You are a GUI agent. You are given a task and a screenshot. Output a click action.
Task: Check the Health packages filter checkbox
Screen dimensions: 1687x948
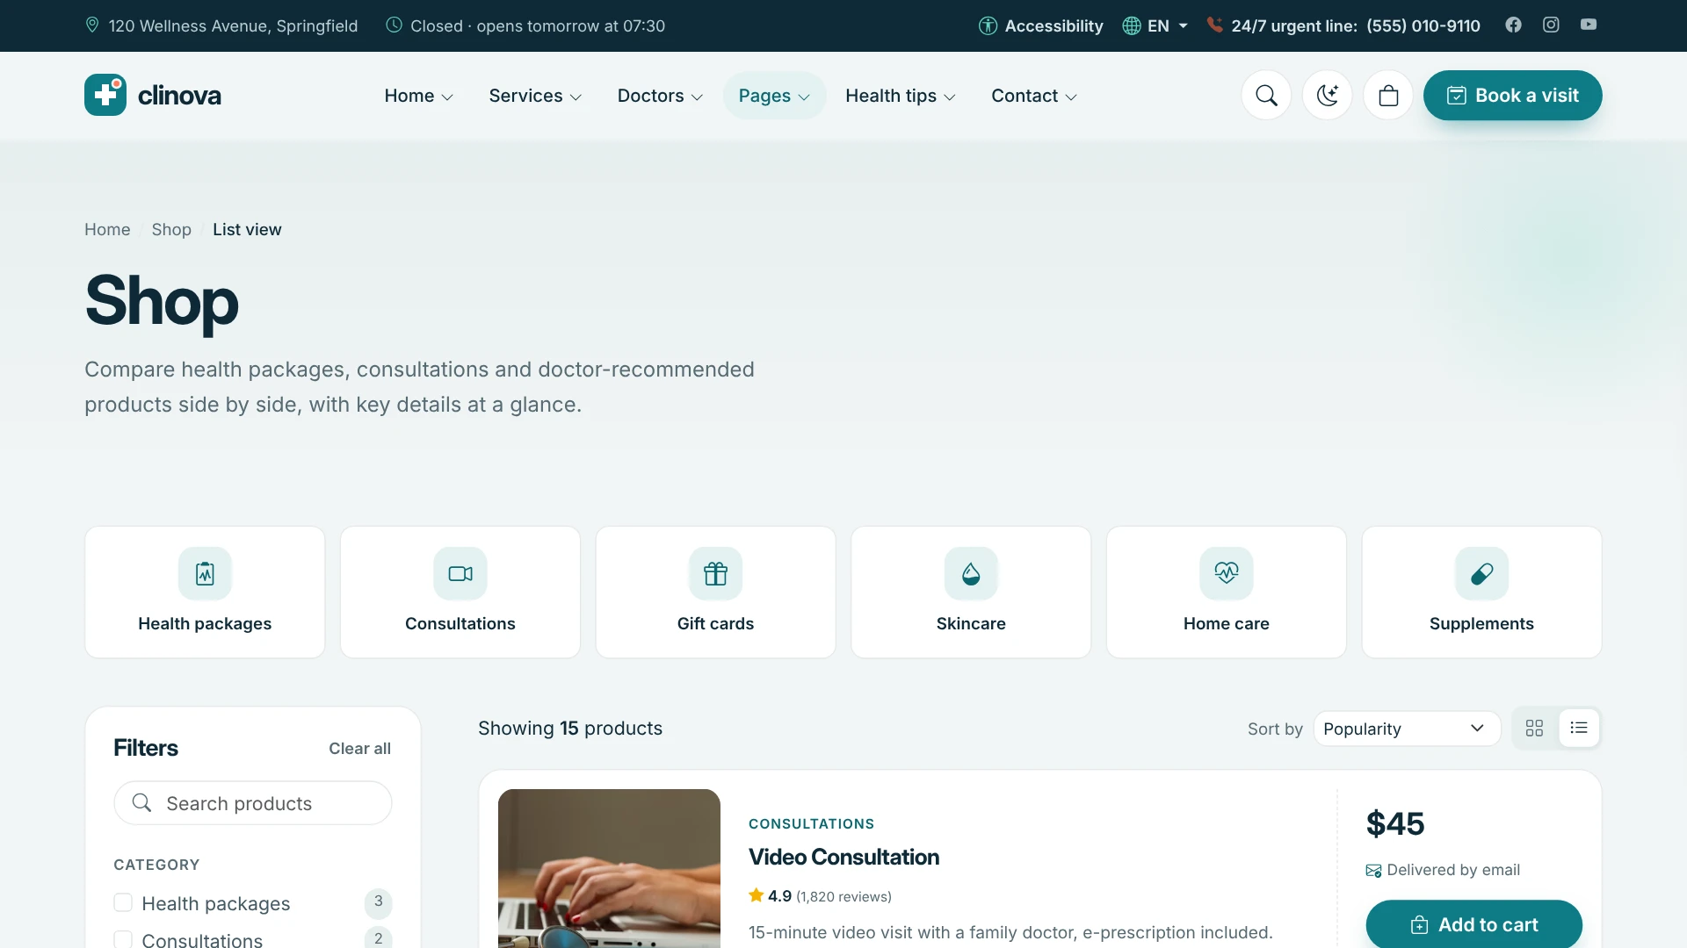tap(123, 902)
